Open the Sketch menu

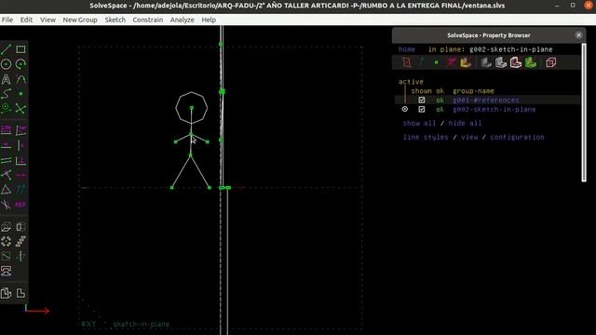click(115, 20)
